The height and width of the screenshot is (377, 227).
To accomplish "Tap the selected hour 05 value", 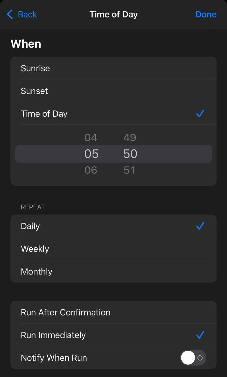I will pyautogui.click(x=91, y=154).
